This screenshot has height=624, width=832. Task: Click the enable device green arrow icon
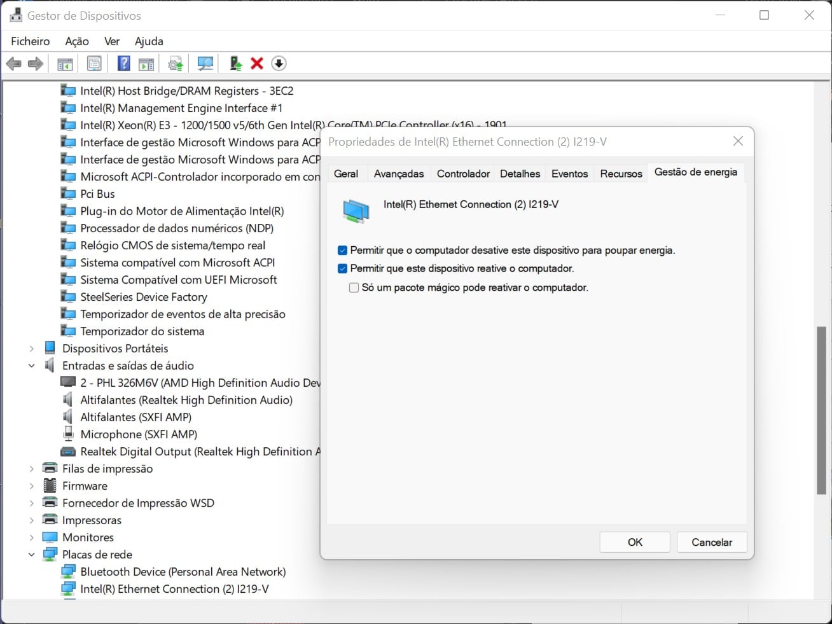(236, 64)
